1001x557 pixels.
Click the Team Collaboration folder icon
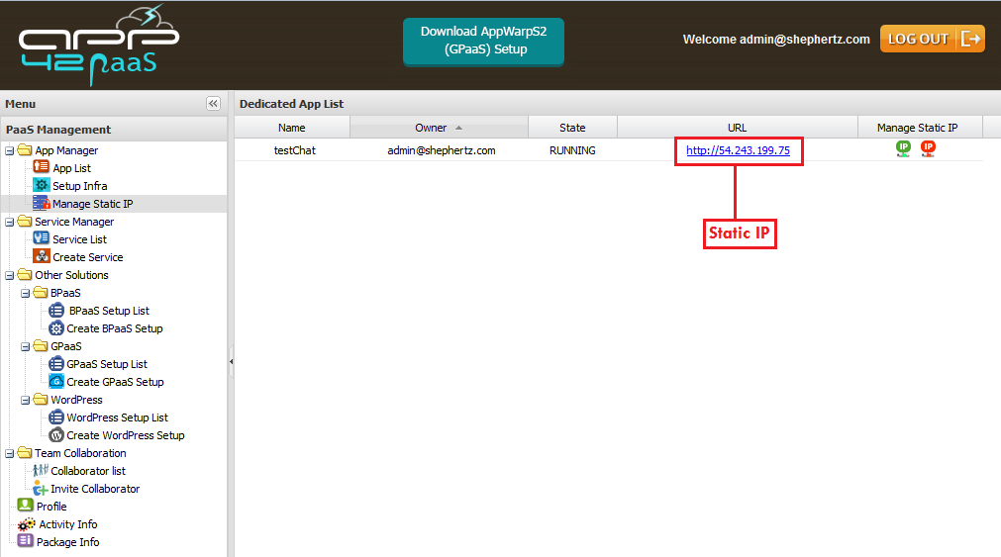[25, 453]
